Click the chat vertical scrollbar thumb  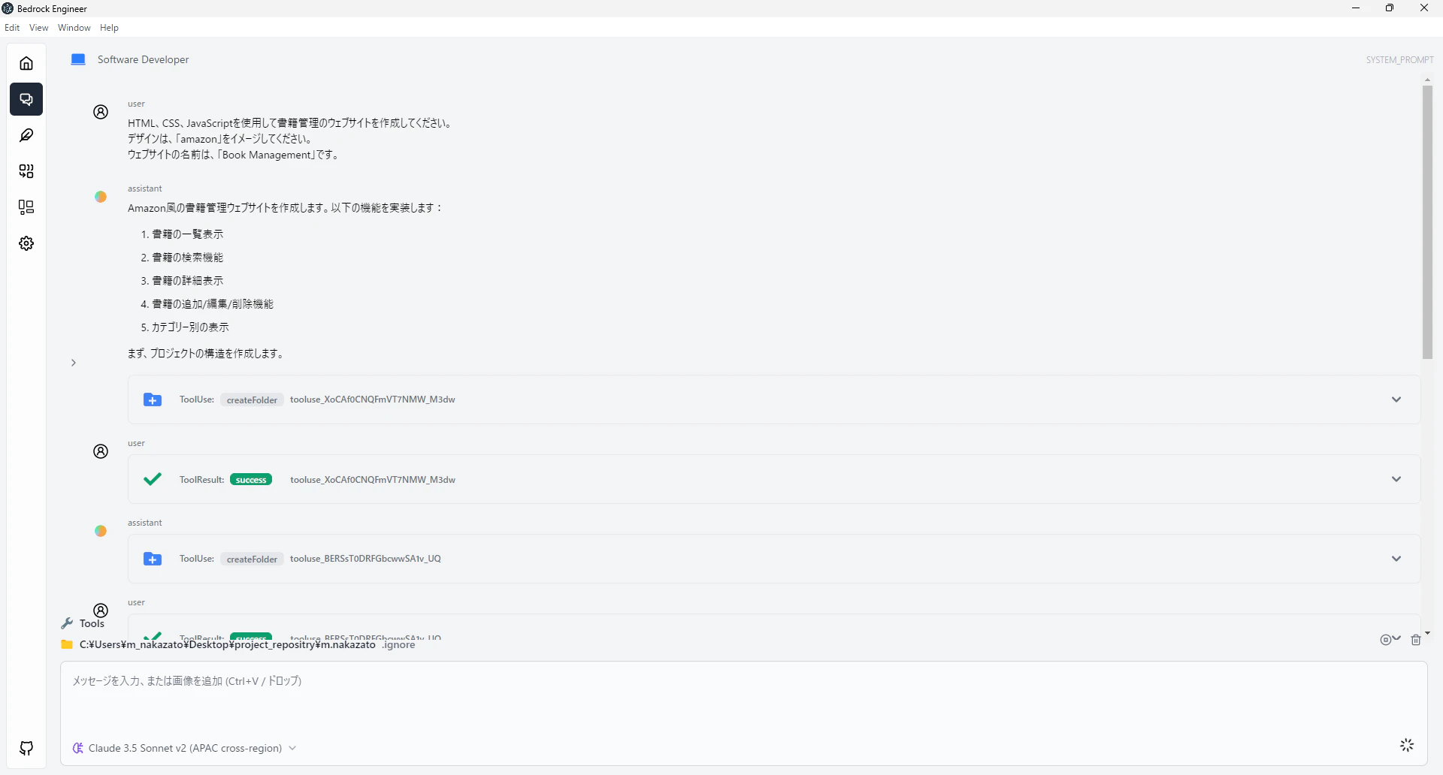[x=1427, y=222]
